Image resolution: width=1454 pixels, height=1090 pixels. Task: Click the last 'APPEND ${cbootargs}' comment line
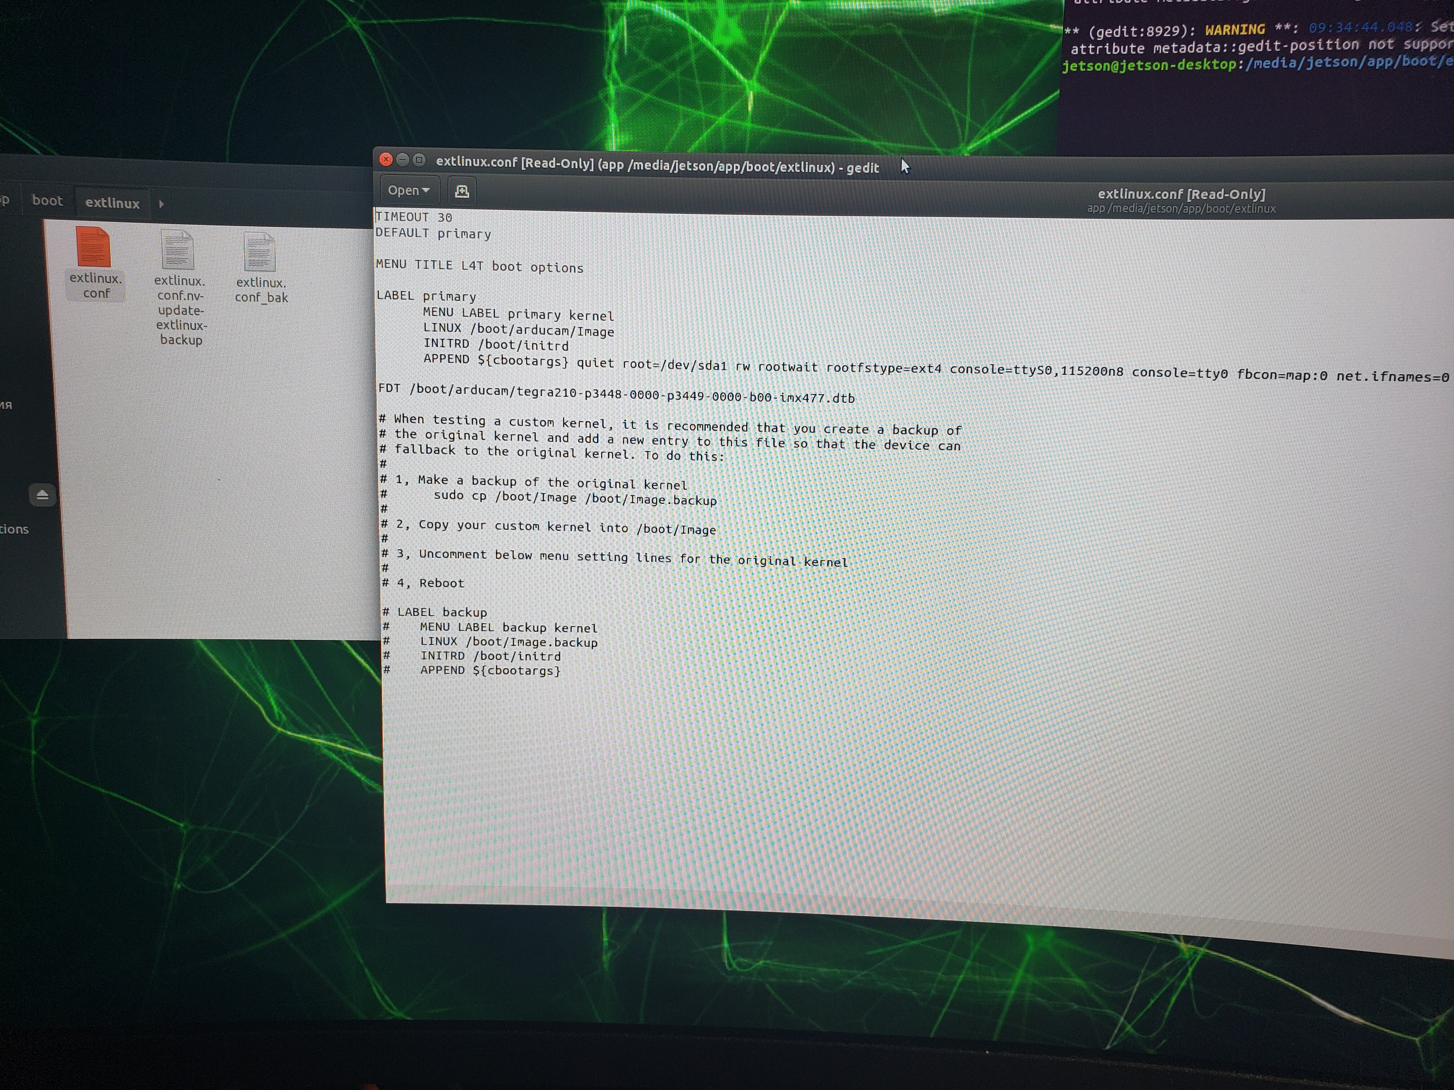coord(472,670)
